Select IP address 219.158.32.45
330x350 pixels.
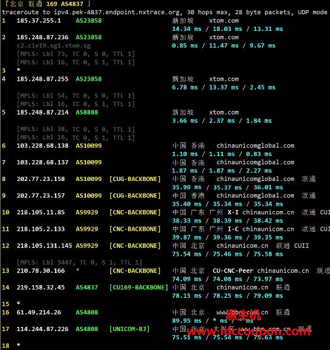click(41, 288)
